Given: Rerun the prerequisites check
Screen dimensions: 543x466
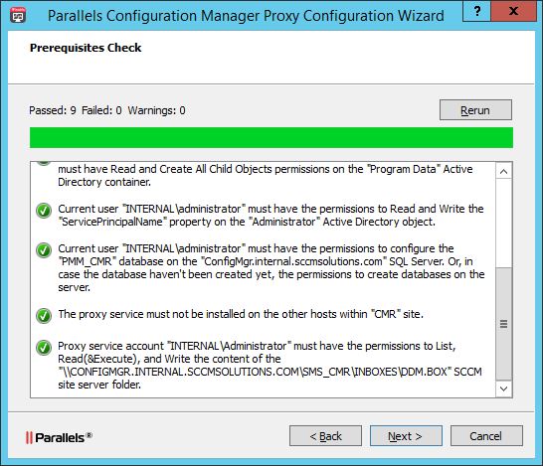Looking at the screenshot, I should click(x=475, y=110).
